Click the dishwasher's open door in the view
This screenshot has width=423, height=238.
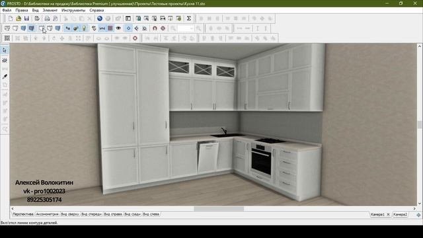coord(208,157)
